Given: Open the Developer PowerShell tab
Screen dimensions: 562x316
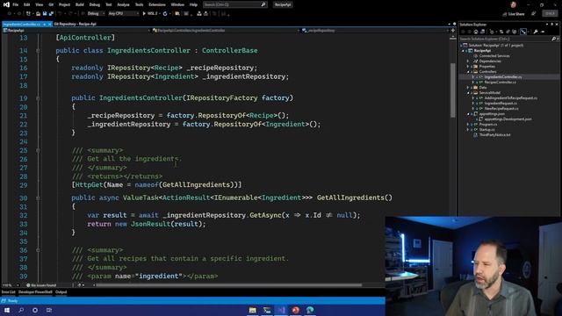Looking at the screenshot, I should point(35,292).
